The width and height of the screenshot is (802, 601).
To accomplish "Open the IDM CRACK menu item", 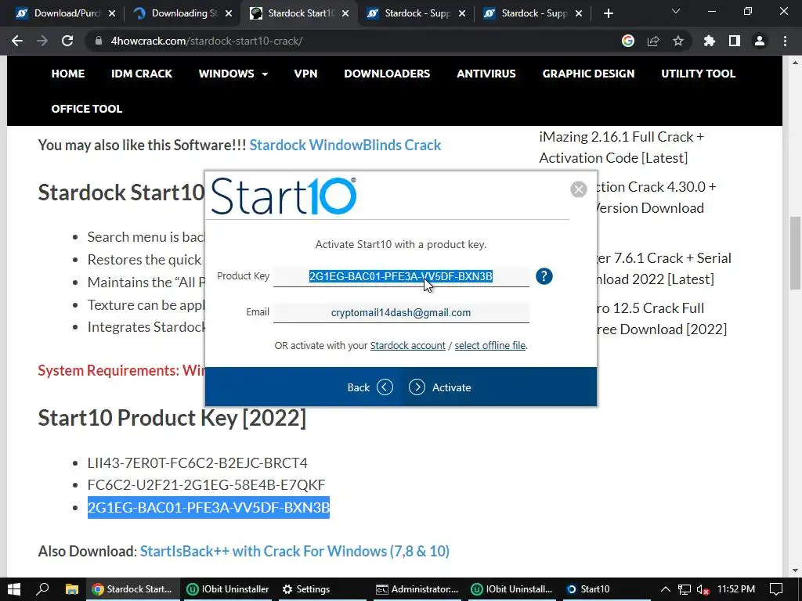I will click(142, 74).
